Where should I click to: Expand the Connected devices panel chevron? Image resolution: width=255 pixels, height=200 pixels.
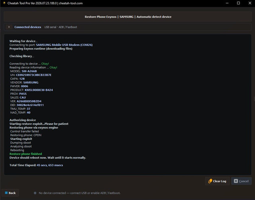[9, 27]
